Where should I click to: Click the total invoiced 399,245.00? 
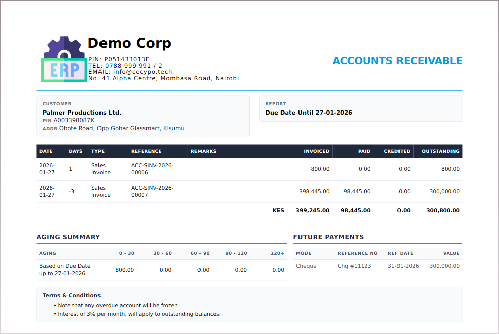313,210
